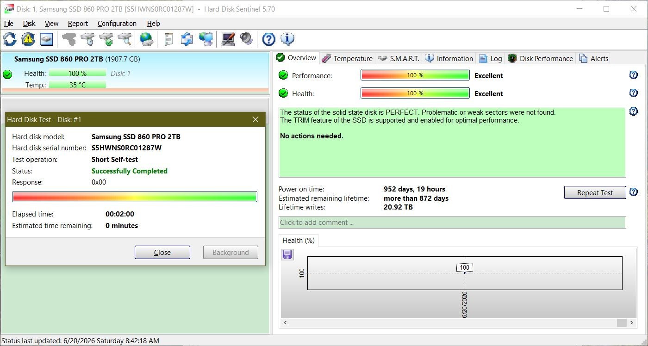Click the purple save floppy icon above graph
Viewport: 648px width, 346px height.
(287, 254)
